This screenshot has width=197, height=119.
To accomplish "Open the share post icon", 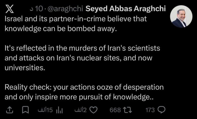I will click(9, 110).
